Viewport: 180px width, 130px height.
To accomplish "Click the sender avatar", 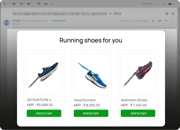I will pyautogui.click(x=6, y=22).
